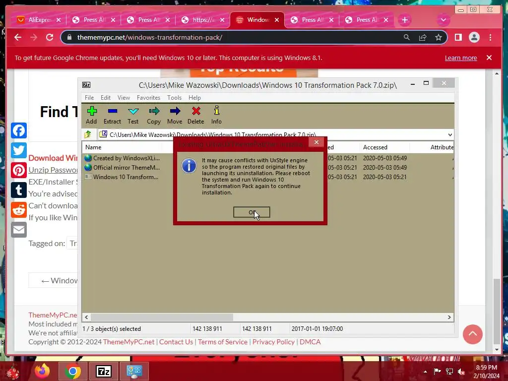Open 7-Zip Tools menu
Screen dimensions: 508x381
click(x=174, y=98)
